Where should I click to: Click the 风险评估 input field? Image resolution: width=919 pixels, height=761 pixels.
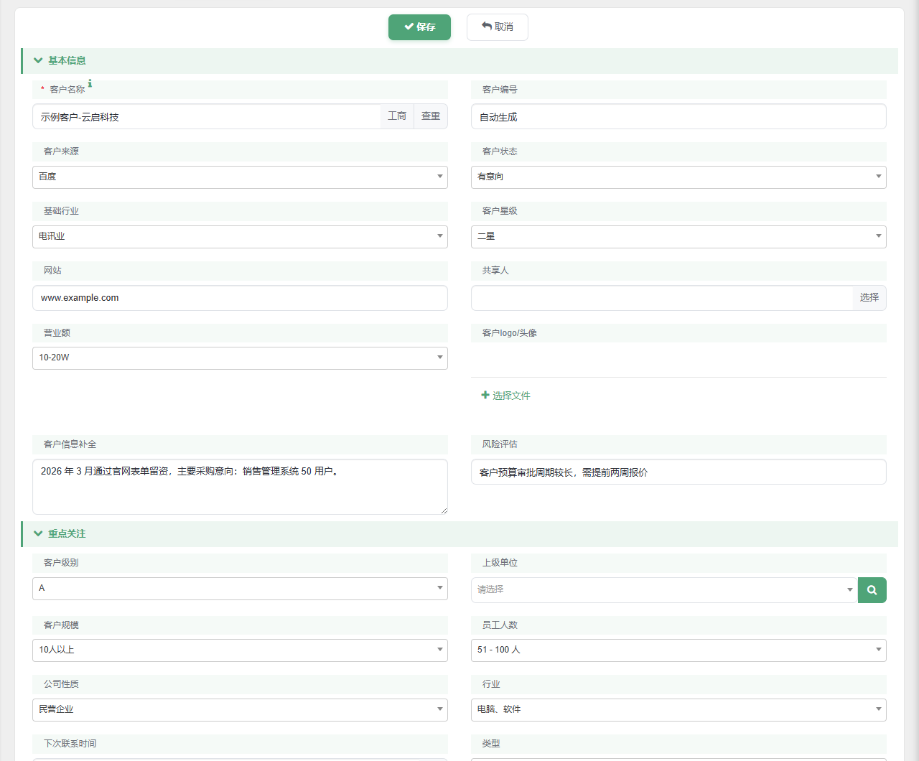pos(678,472)
